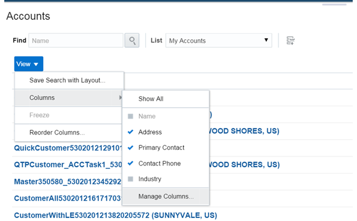
Task: Collapse the View dropdown button
Action: pos(28,64)
